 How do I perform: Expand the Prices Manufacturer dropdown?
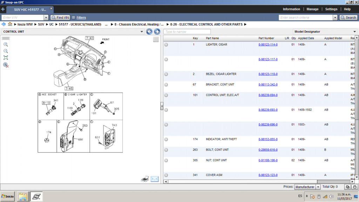pos(318,187)
